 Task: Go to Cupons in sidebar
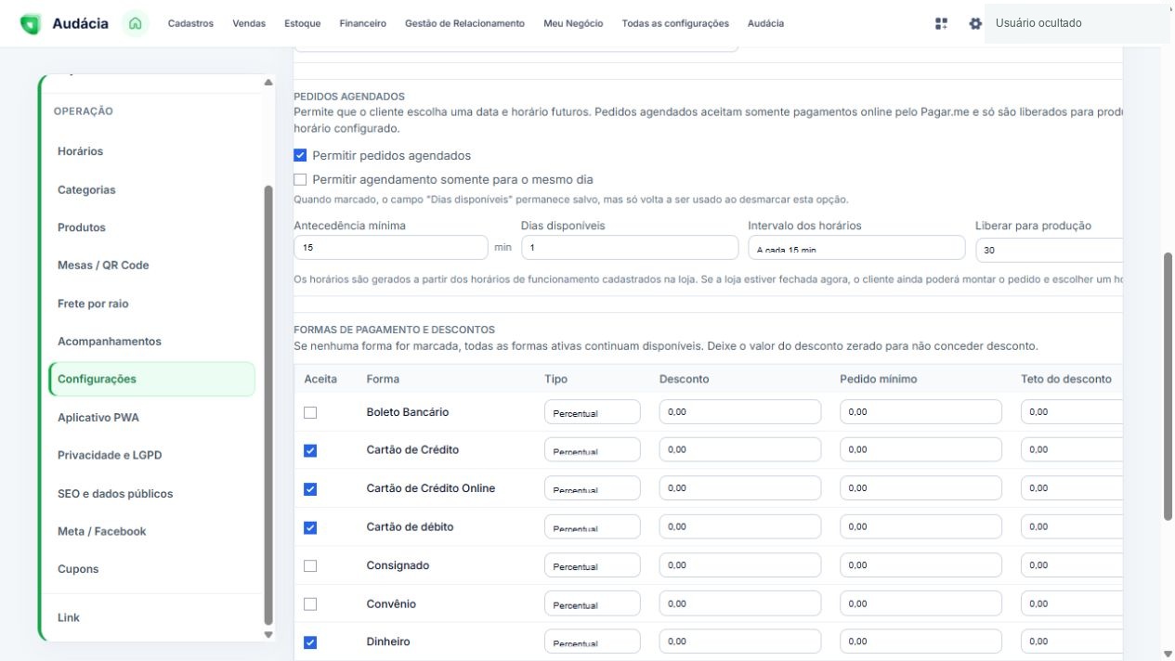click(151, 569)
